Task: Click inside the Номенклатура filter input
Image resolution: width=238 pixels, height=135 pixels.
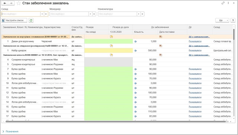Action: coord(118,14)
